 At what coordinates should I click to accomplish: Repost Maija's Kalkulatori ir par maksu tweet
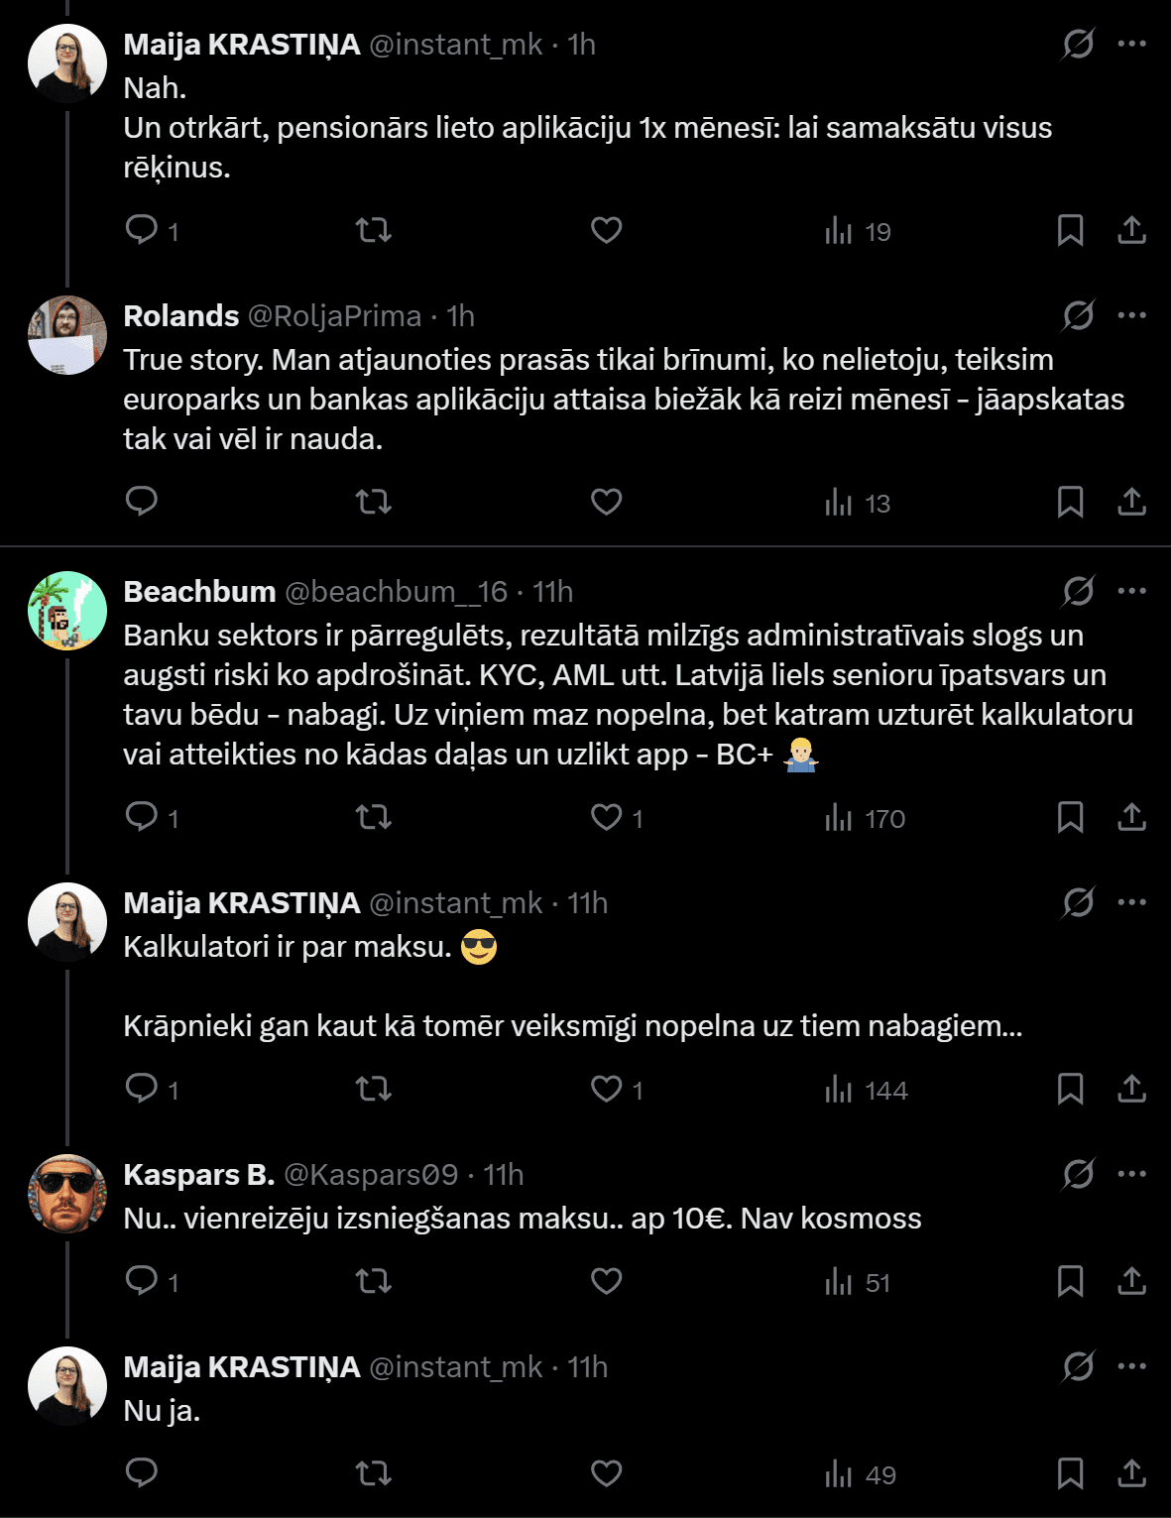[x=374, y=1089]
